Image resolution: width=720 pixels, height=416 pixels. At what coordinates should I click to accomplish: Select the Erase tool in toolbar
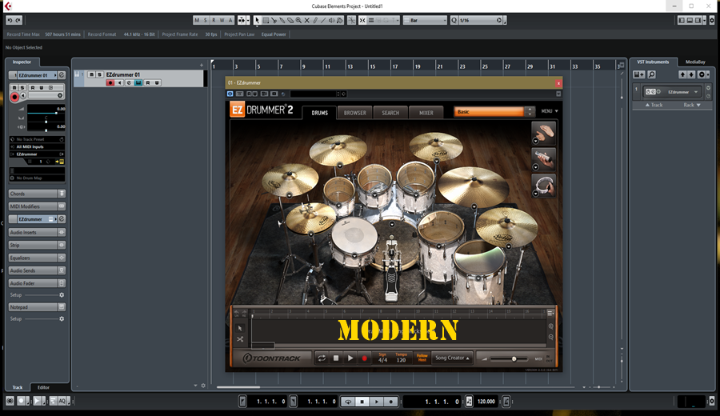[x=290, y=20]
